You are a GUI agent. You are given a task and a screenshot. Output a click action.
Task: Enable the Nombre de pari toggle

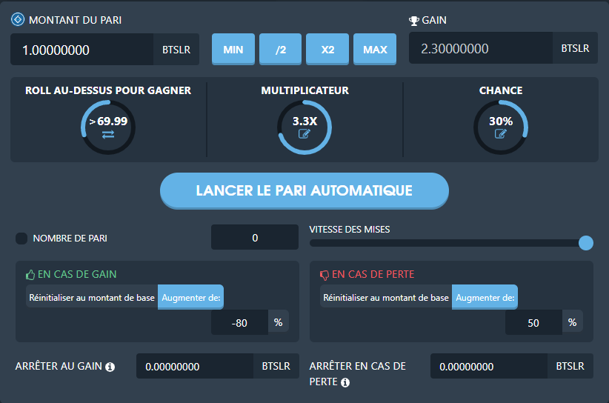(21, 239)
